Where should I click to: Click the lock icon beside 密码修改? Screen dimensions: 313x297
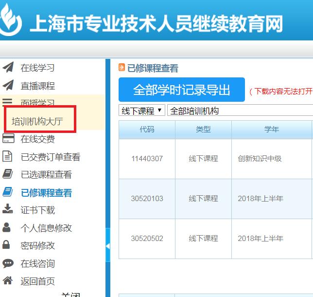[x=6, y=244]
